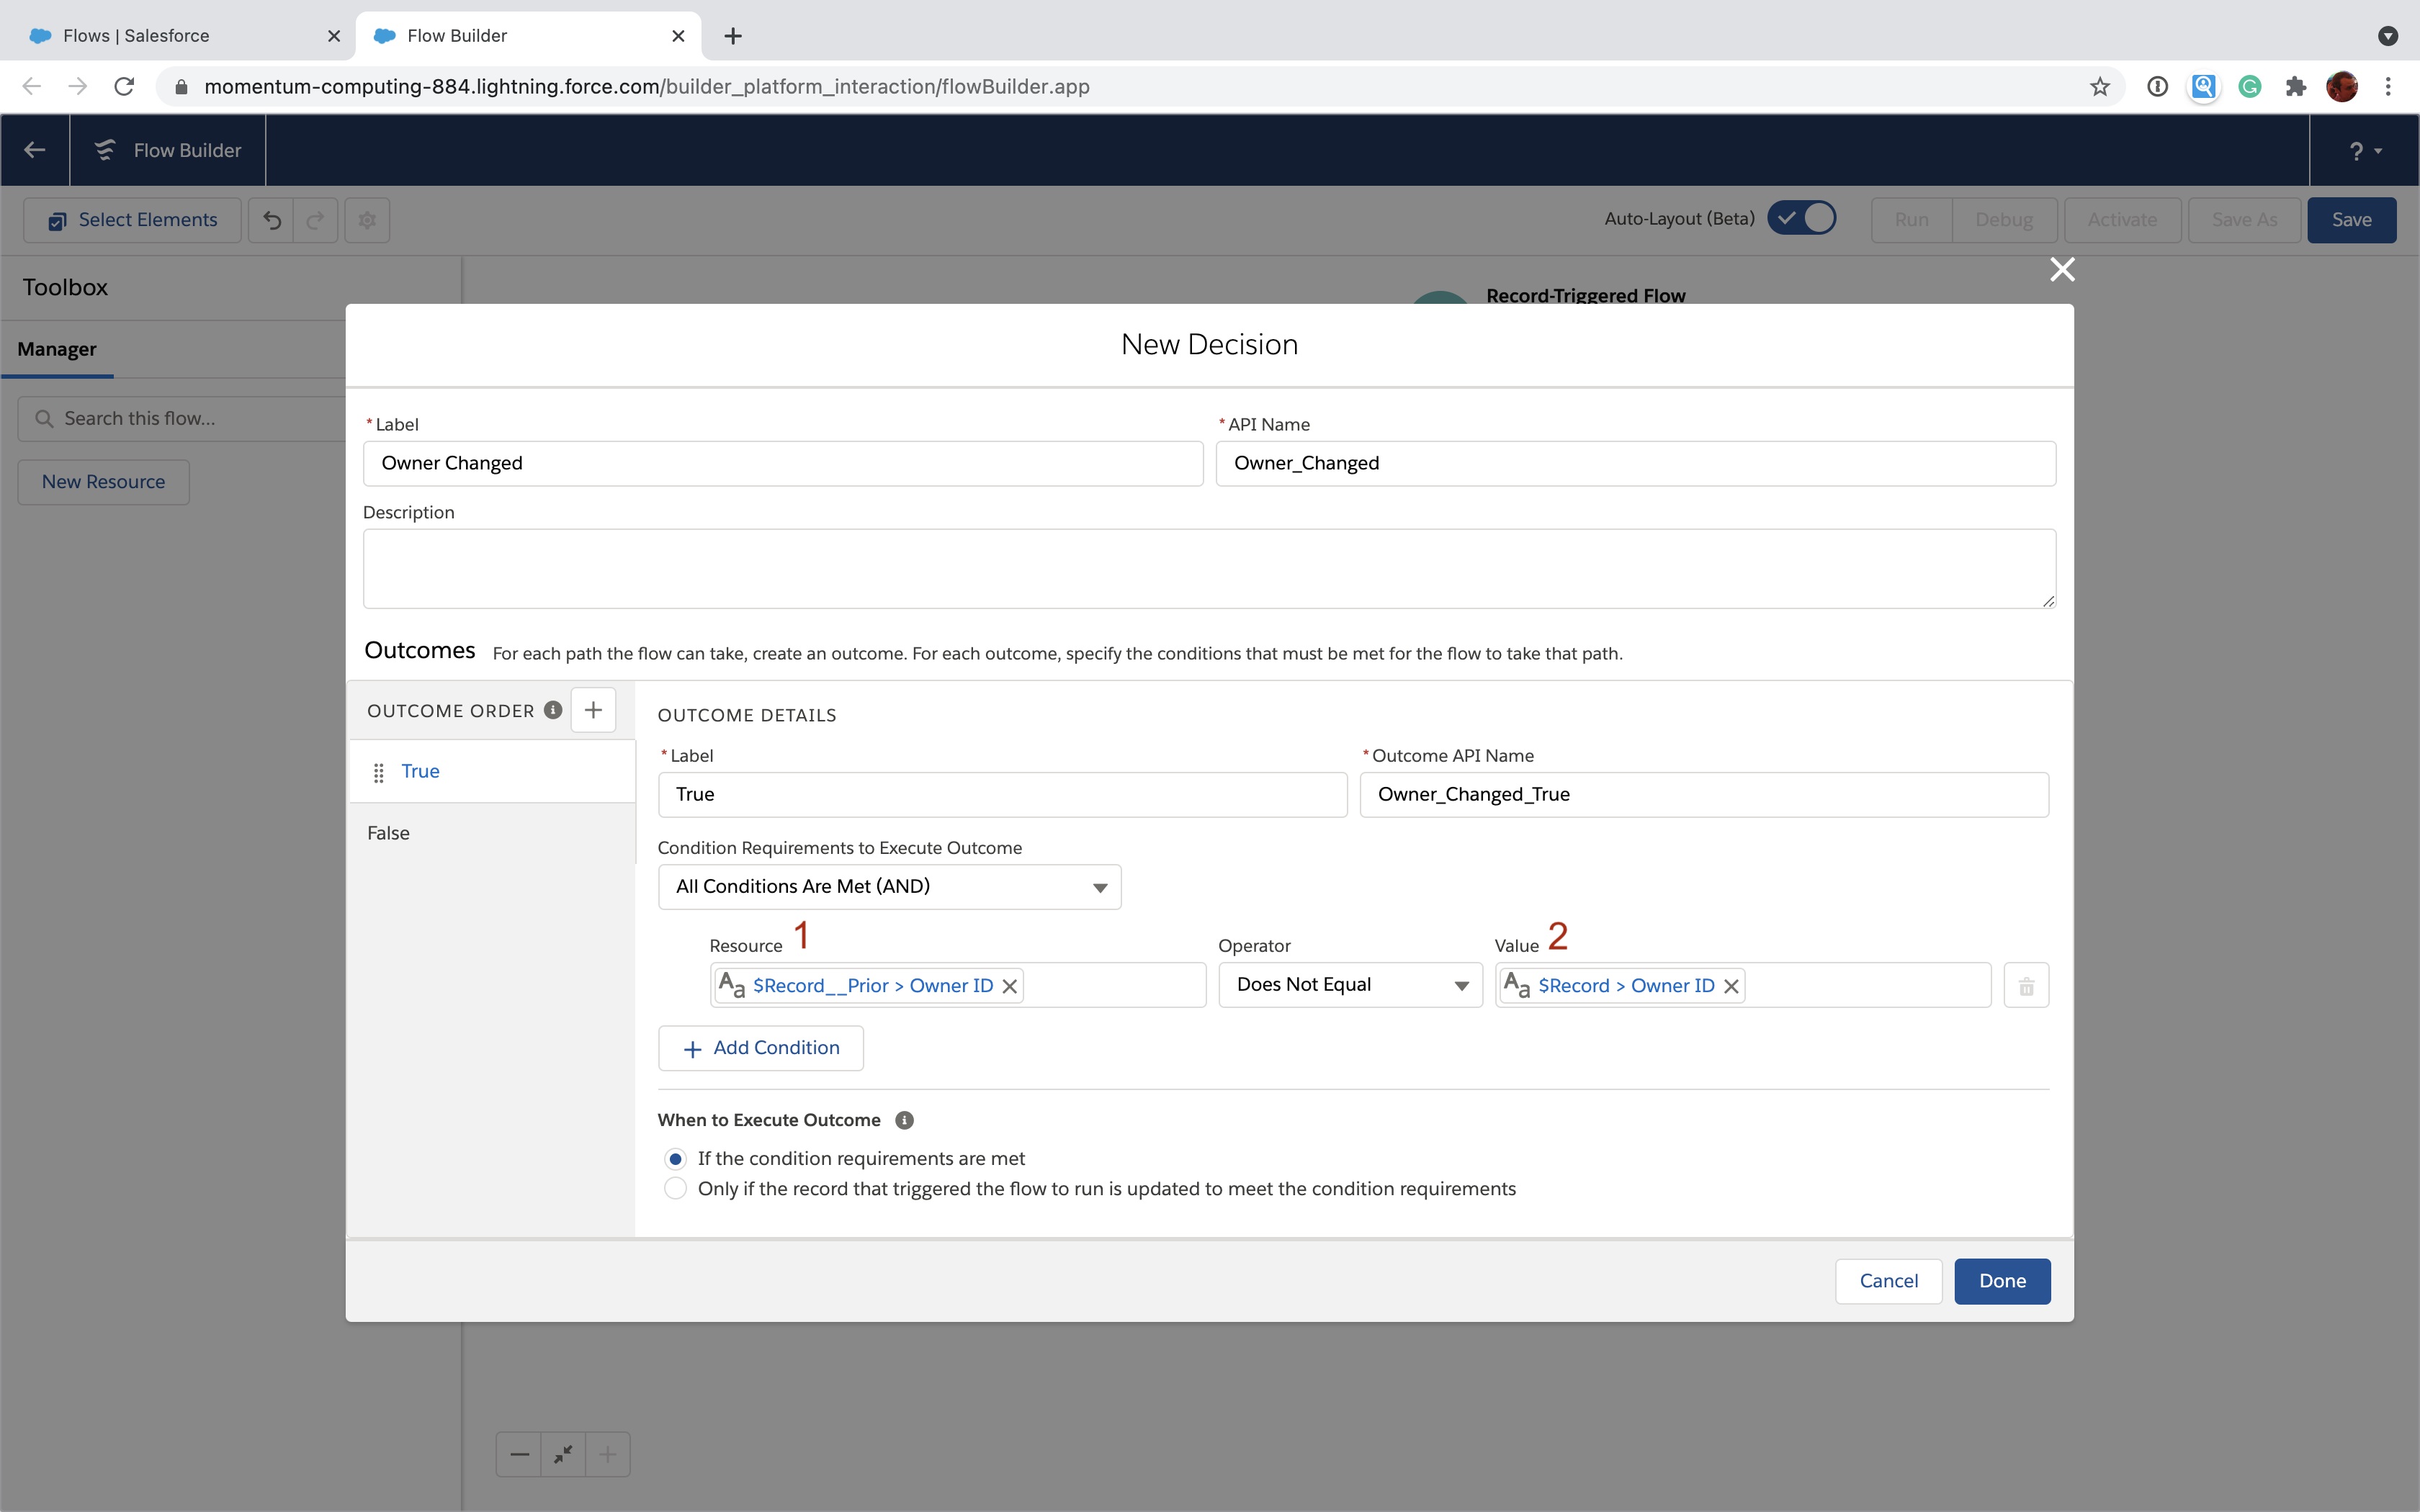Select 'Only if the record that triggered the flow' option
This screenshot has height=1512, width=2420.
pyautogui.click(x=676, y=1189)
